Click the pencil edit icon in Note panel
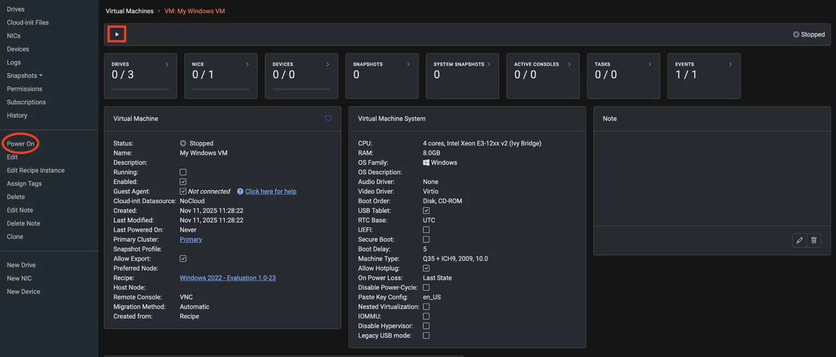The width and height of the screenshot is (836, 357). (799, 240)
